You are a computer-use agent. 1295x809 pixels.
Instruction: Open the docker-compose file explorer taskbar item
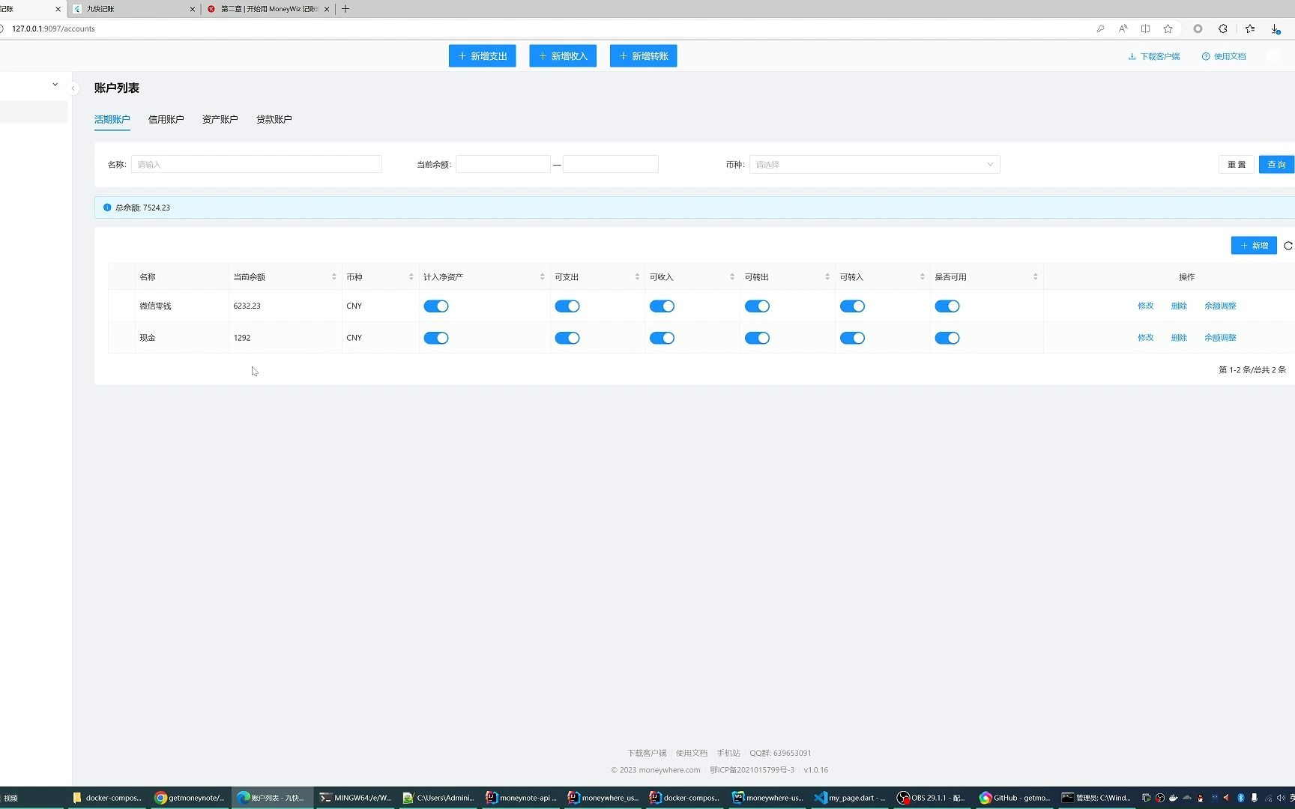pyautogui.click(x=107, y=798)
